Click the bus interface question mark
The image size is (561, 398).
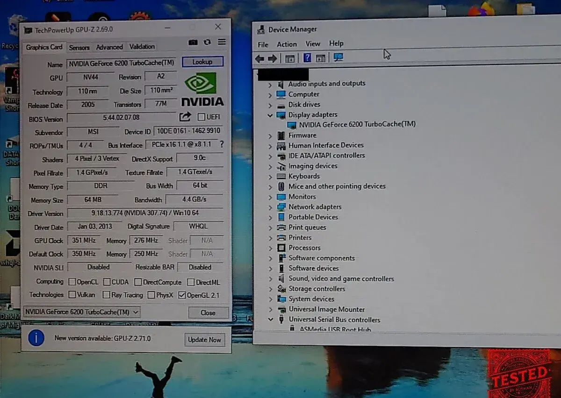[x=222, y=144]
